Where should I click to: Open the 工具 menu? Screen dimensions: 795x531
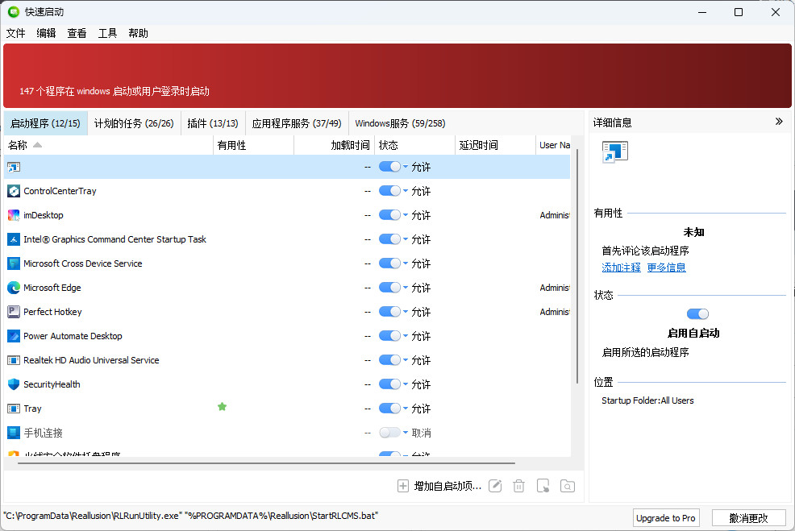point(107,34)
